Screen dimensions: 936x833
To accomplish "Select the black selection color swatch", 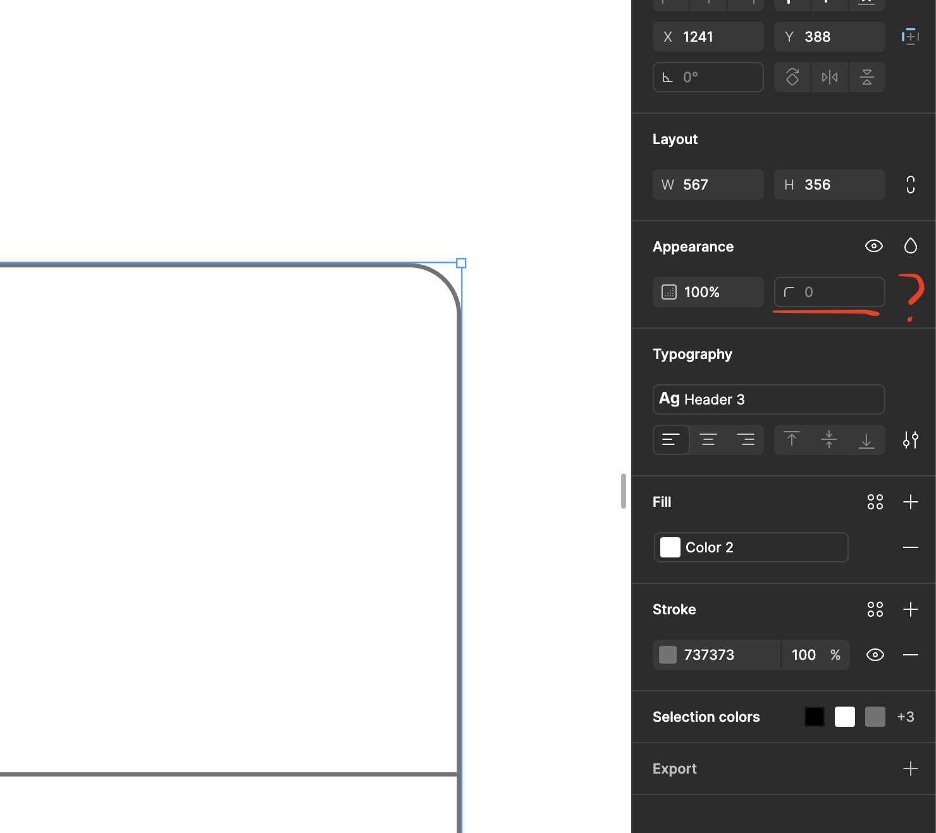I will point(815,717).
